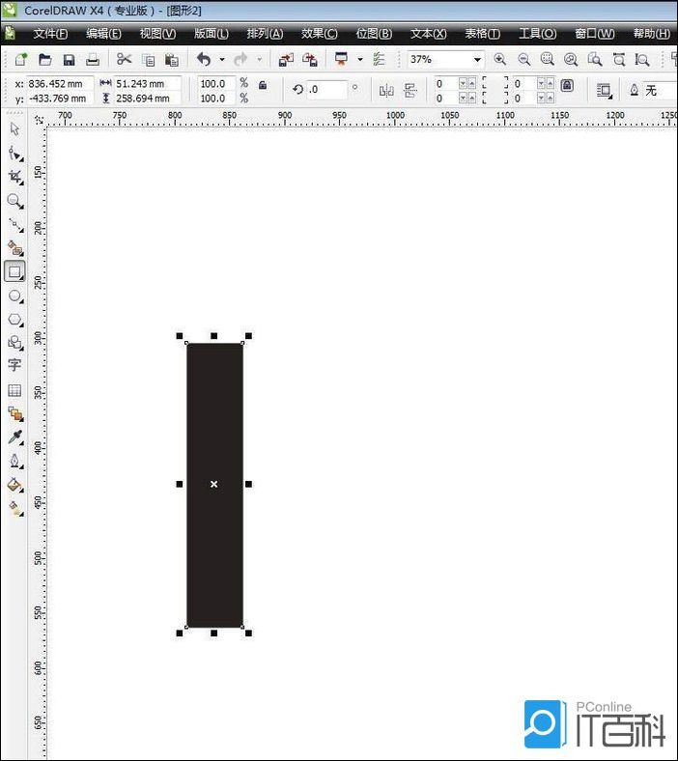Save the current document
The image size is (678, 761).
(69, 60)
